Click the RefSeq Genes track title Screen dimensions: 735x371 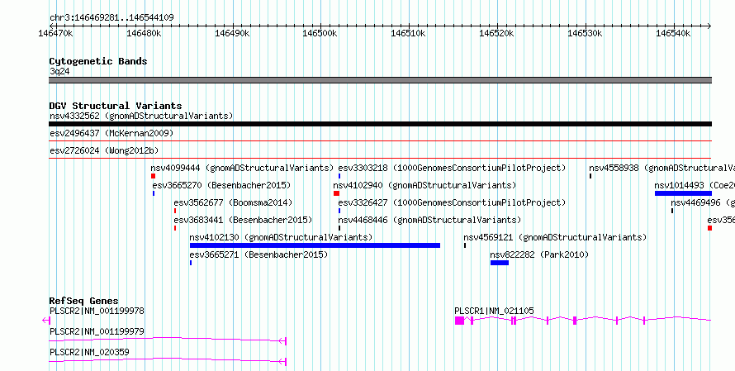84,301
